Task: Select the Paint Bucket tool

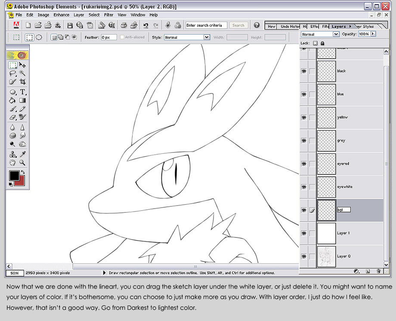Action: coord(12,100)
